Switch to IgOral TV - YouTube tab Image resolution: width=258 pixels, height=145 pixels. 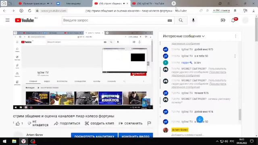click(150, 4)
